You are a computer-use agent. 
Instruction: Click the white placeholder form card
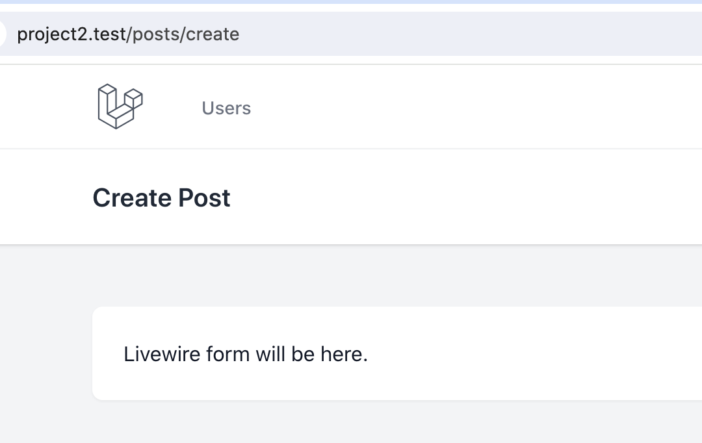(397, 353)
